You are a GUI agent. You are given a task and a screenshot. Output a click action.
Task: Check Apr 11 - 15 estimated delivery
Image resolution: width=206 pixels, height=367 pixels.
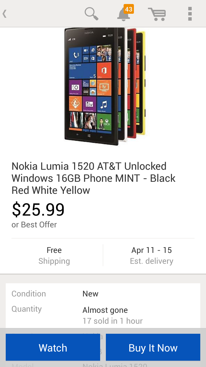coord(152,255)
